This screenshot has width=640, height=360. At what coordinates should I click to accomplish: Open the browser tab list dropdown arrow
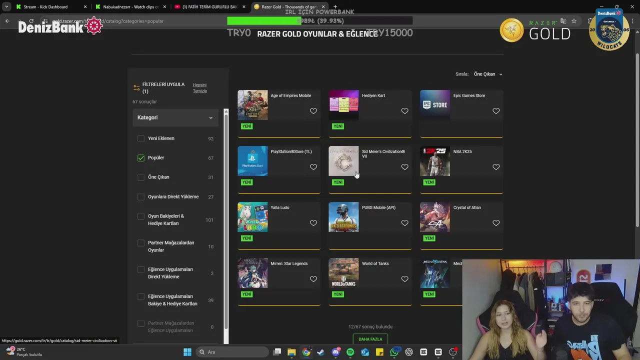tap(6, 7)
